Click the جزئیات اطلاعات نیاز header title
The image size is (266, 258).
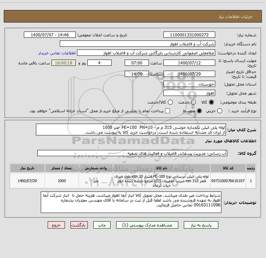pos(236,17)
